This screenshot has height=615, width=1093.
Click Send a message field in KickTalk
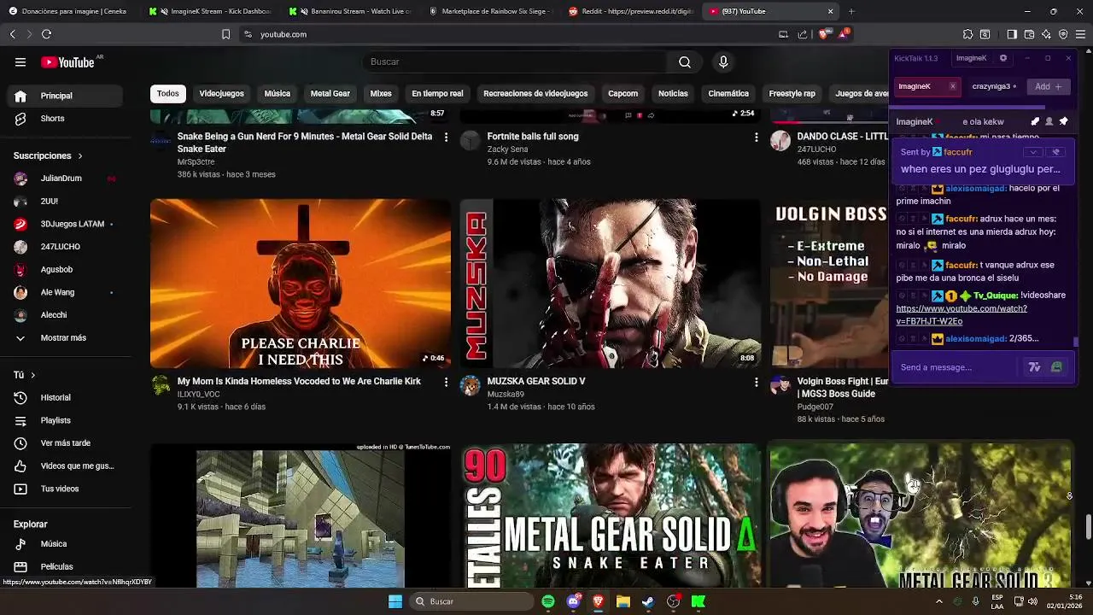[957, 367]
